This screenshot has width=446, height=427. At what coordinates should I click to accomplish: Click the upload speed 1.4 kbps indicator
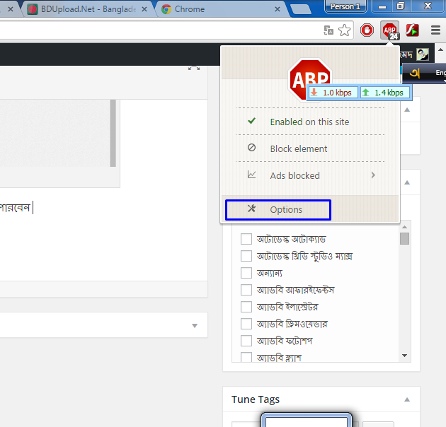(x=385, y=93)
